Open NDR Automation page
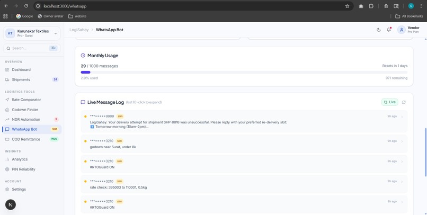The height and width of the screenshot is (215, 427). pos(32,120)
